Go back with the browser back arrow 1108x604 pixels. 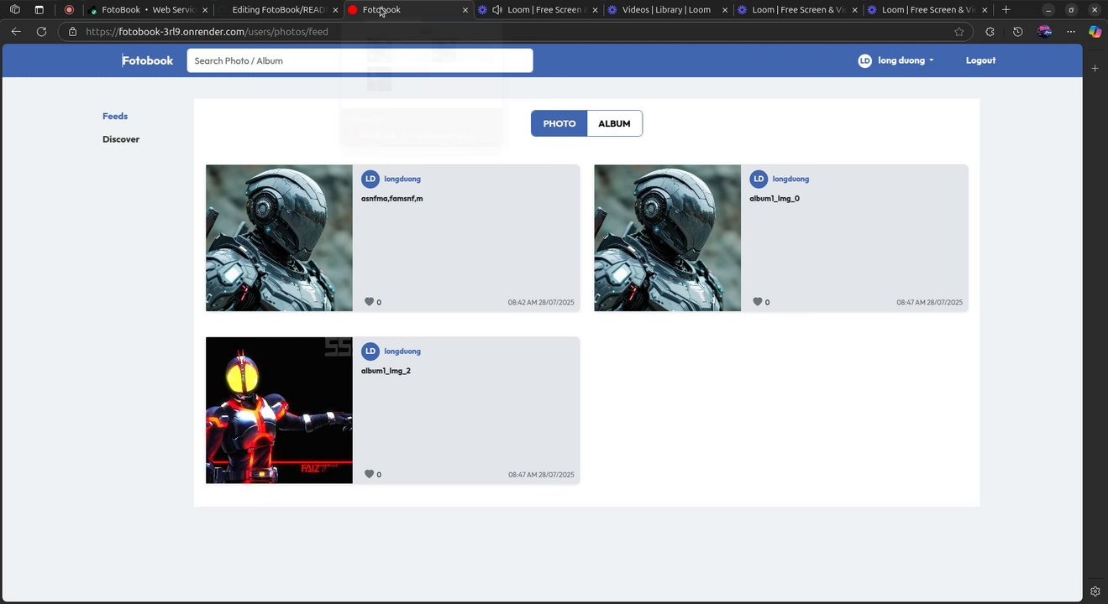(16, 32)
